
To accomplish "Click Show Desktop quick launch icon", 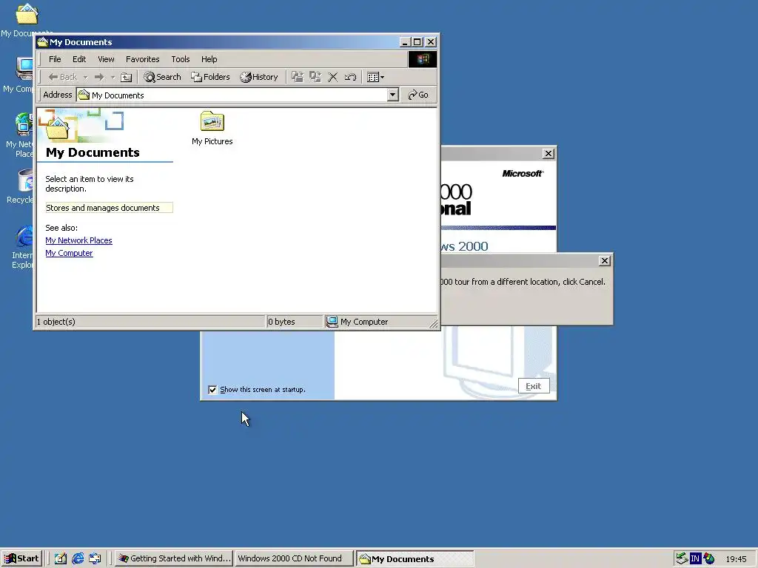I will [61, 558].
